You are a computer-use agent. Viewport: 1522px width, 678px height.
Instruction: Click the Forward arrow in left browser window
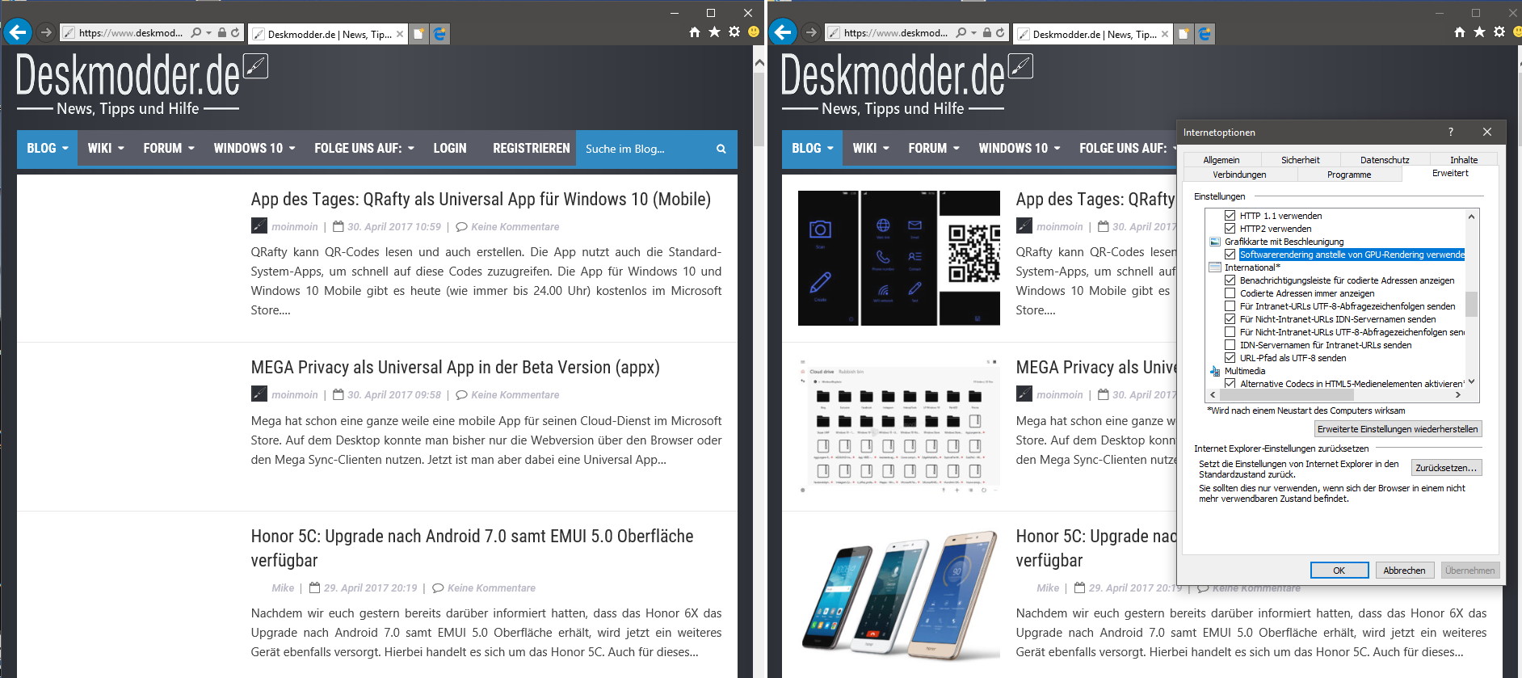pyautogui.click(x=46, y=32)
